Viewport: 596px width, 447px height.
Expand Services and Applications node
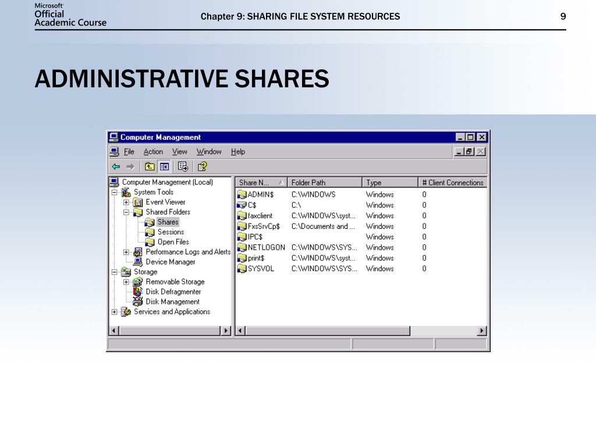(x=115, y=312)
